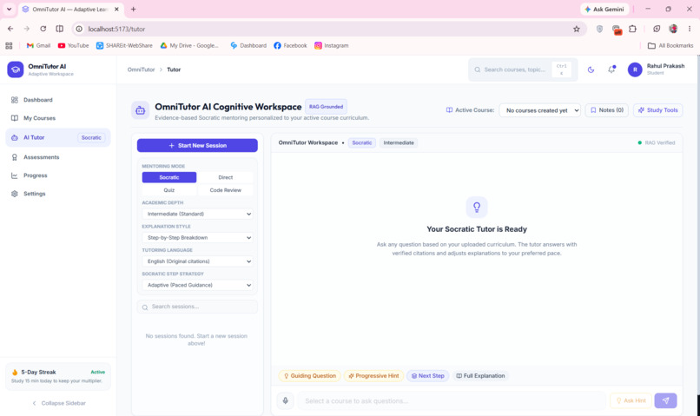Open the Extensions puzzle icon
This screenshot has width=700, height=416.
[x=632, y=29]
